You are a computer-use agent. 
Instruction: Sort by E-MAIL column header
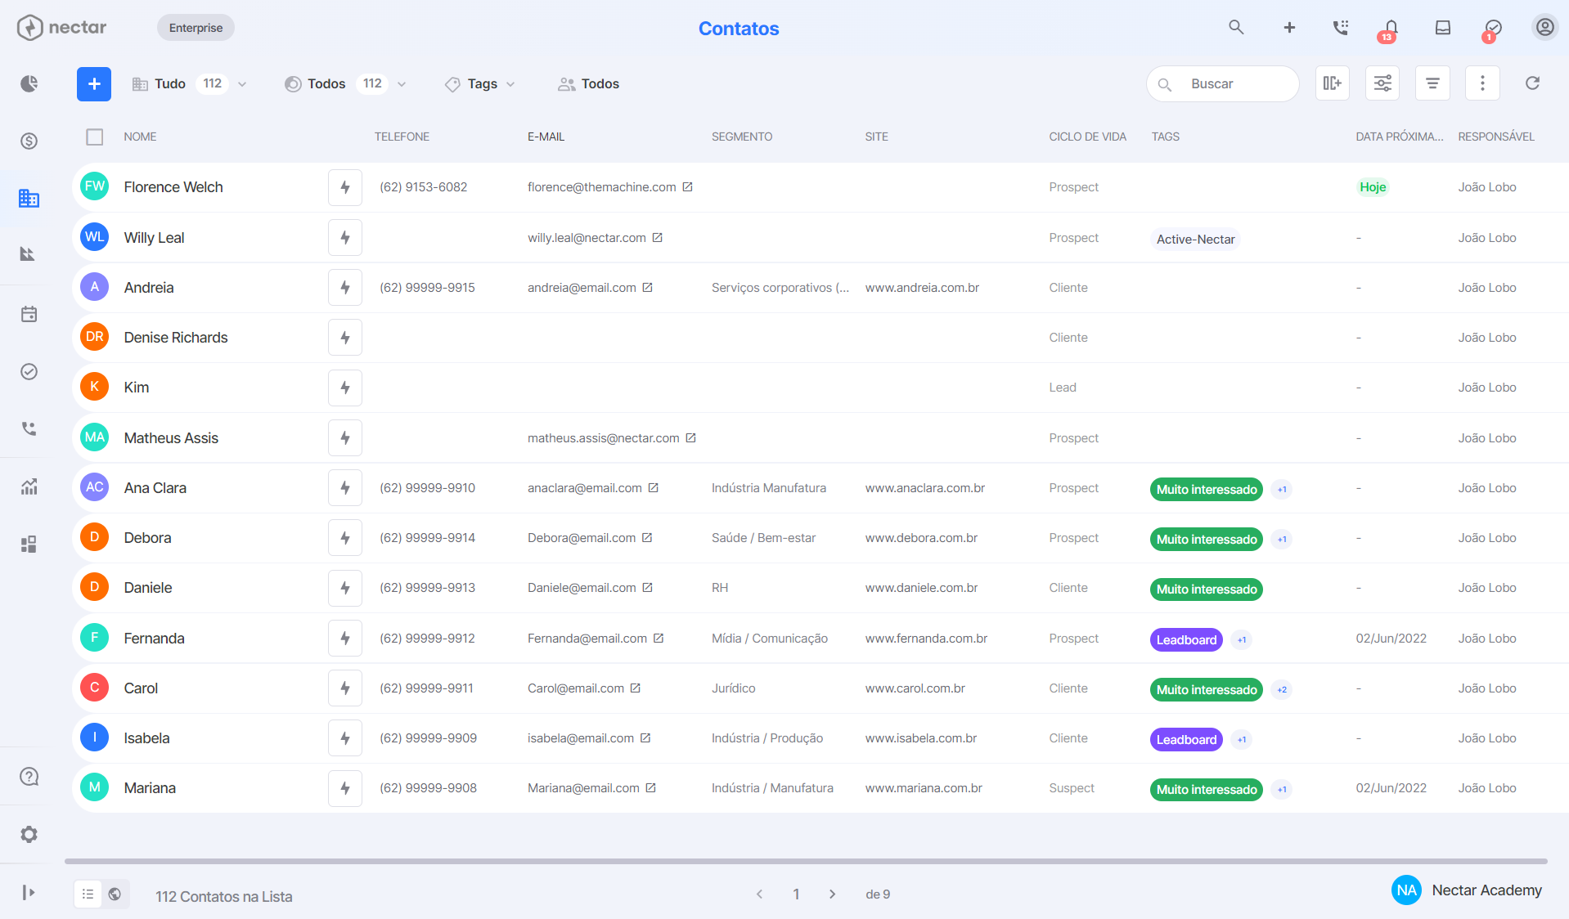(546, 137)
